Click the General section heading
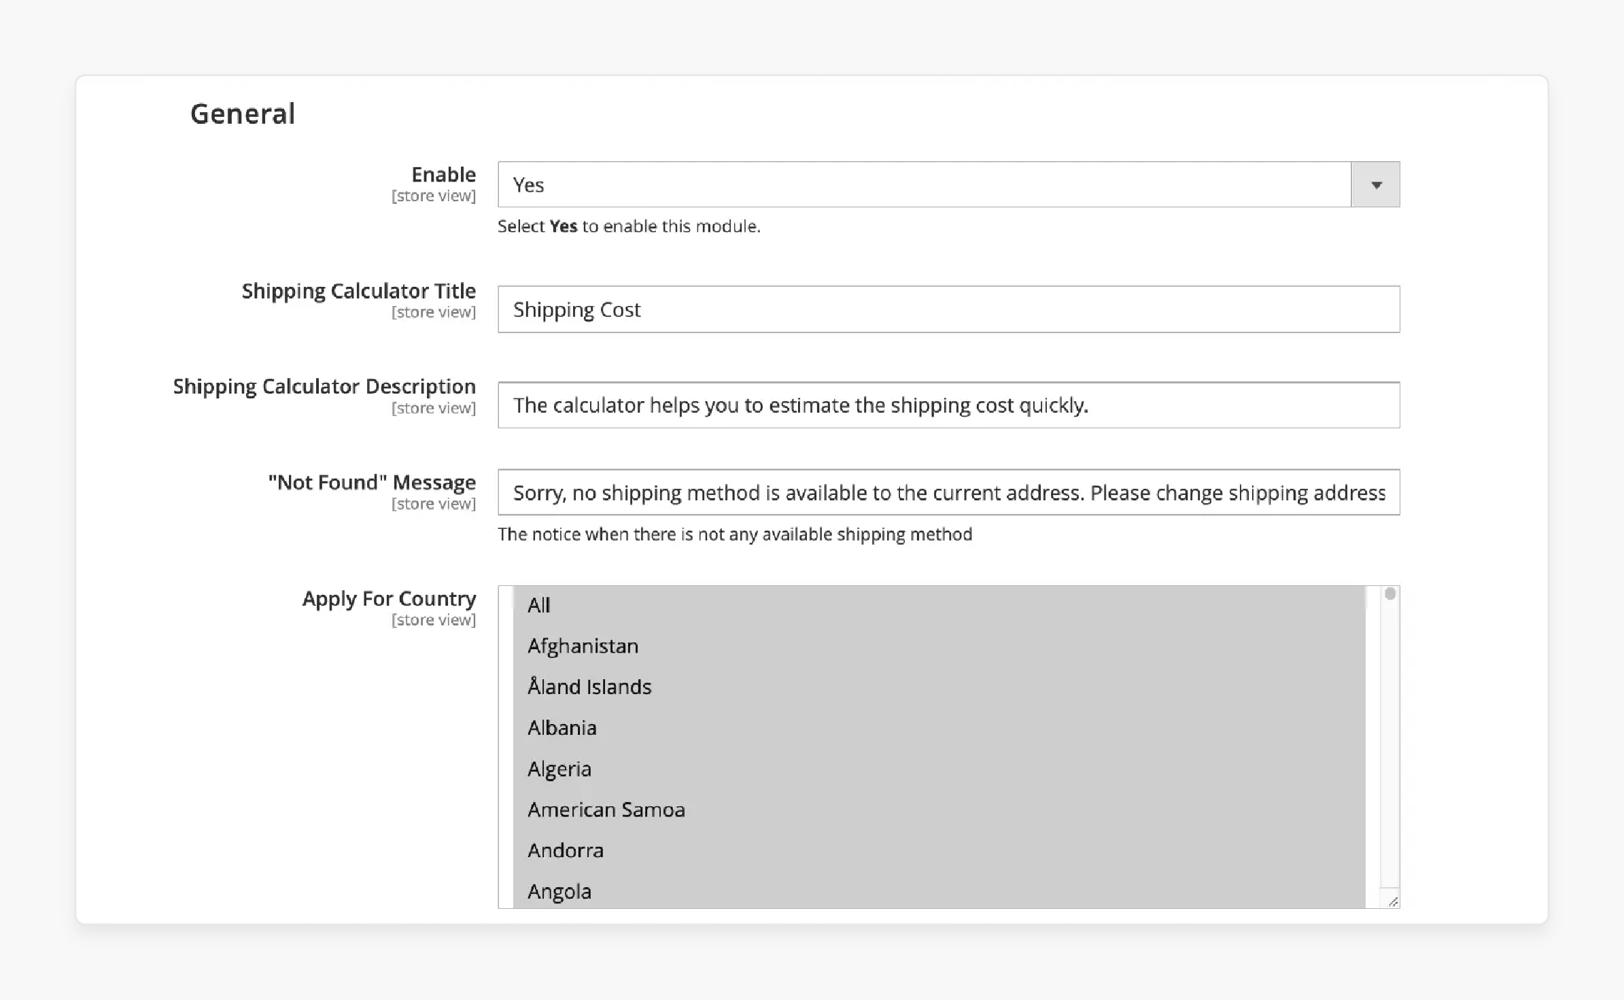1624x1000 pixels. pos(243,114)
